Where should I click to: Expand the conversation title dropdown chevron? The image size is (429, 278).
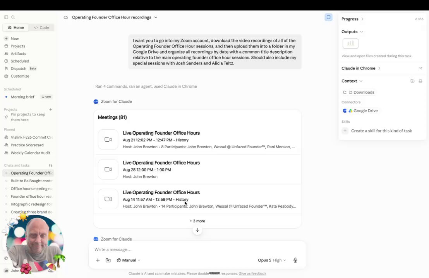pyautogui.click(x=156, y=17)
